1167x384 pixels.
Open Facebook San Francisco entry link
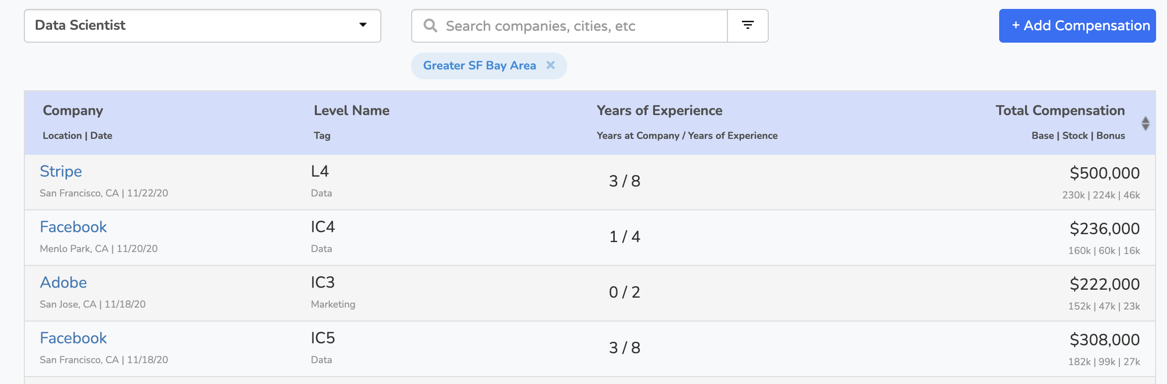click(73, 338)
